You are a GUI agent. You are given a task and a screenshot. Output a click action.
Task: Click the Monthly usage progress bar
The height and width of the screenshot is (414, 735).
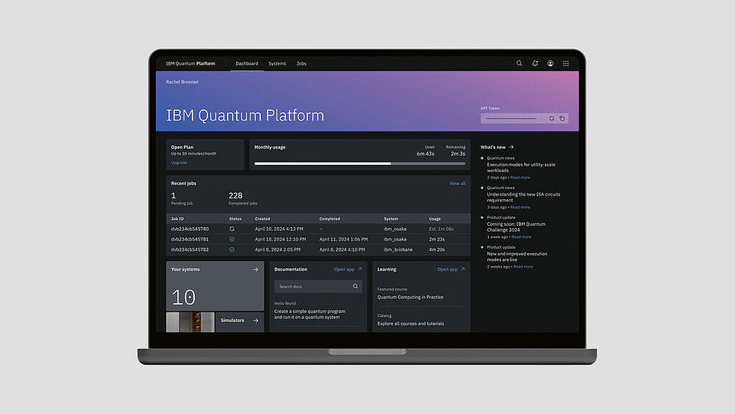pyautogui.click(x=359, y=163)
